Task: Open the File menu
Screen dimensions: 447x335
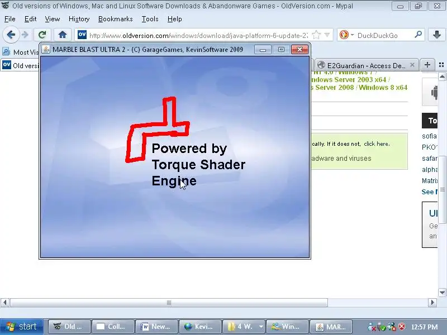Action: coord(9,19)
